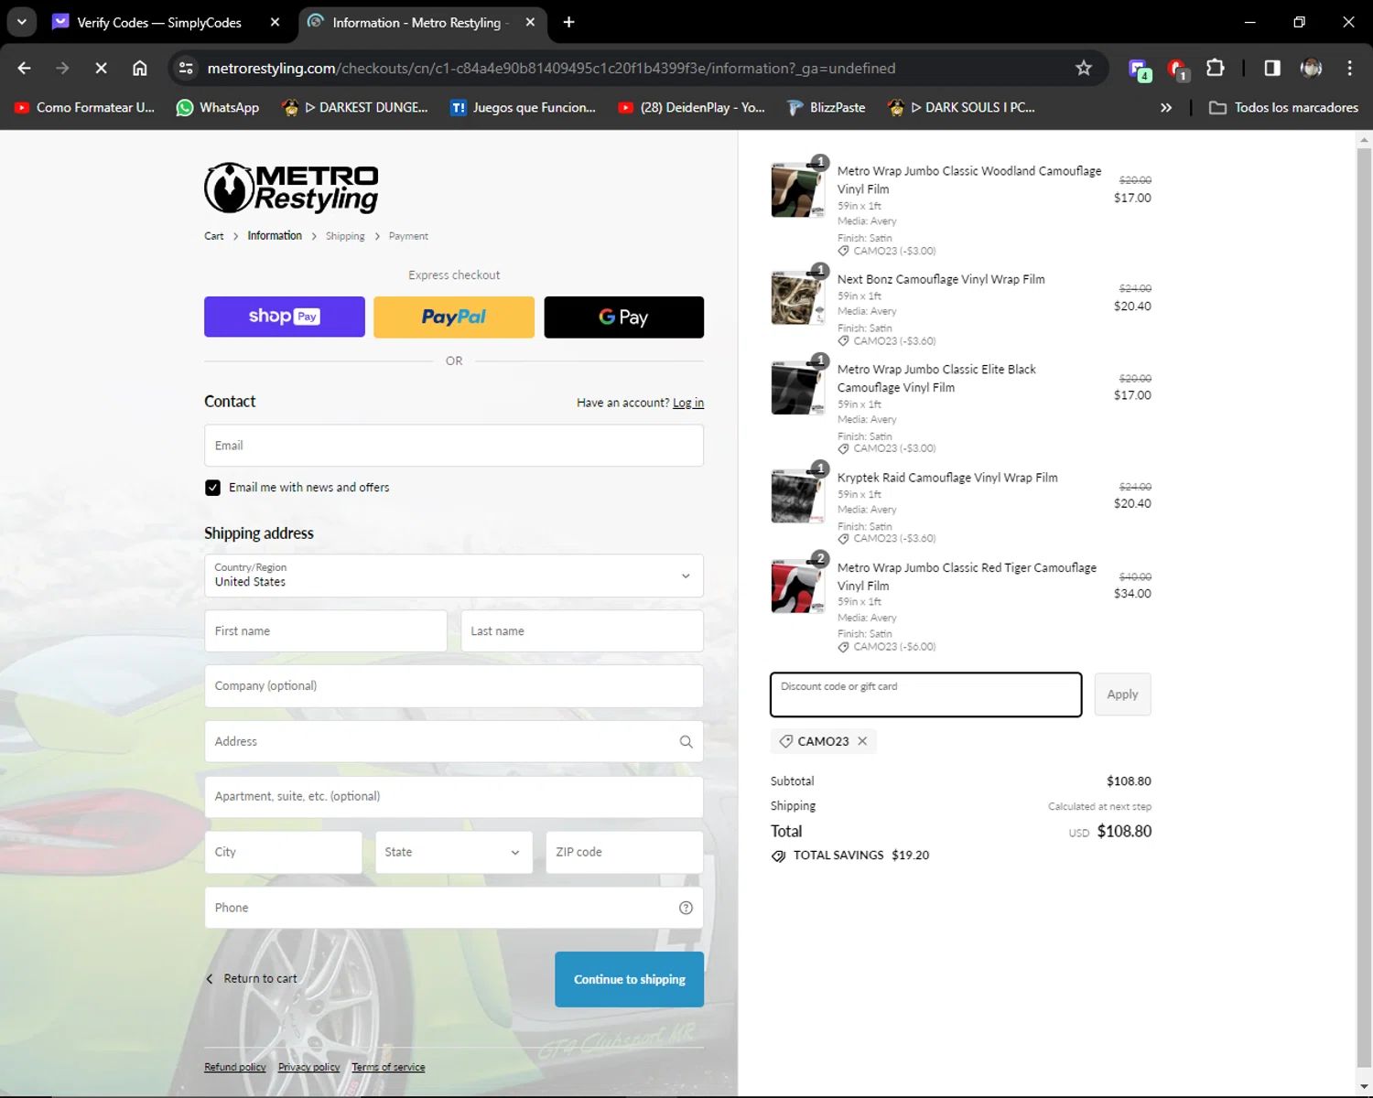Open a new browser tab

(568, 22)
